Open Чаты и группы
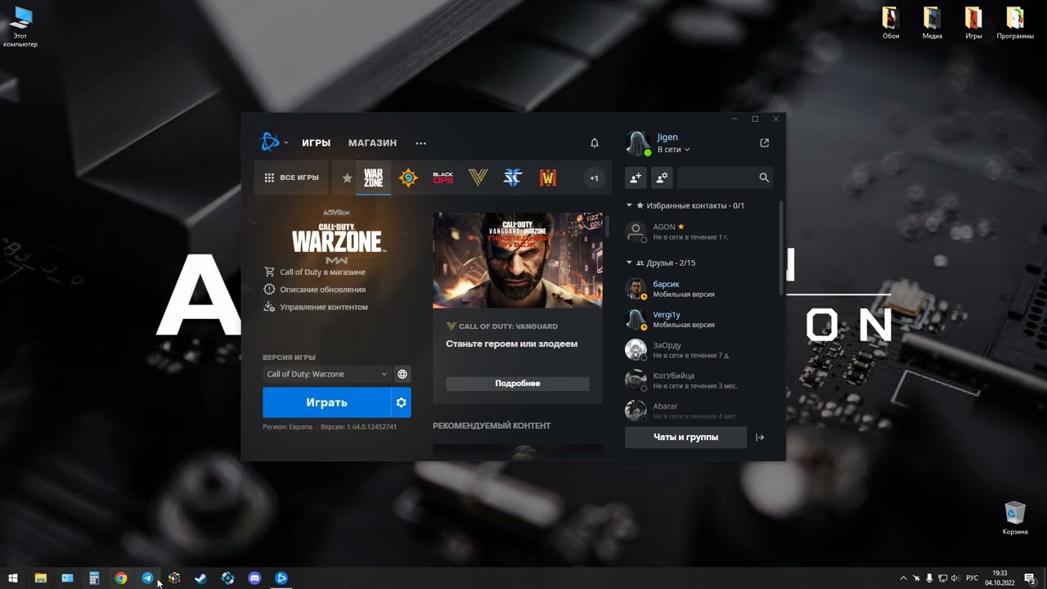1047x589 pixels. (685, 438)
